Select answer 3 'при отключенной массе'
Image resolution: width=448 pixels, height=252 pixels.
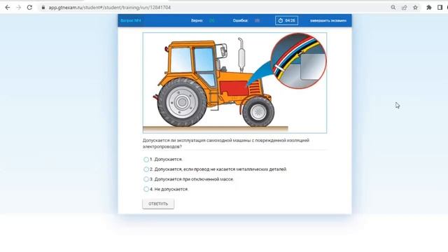click(x=146, y=179)
